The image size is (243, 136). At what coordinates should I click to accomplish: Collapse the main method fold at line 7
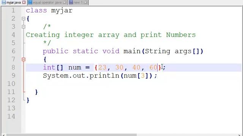(24, 59)
